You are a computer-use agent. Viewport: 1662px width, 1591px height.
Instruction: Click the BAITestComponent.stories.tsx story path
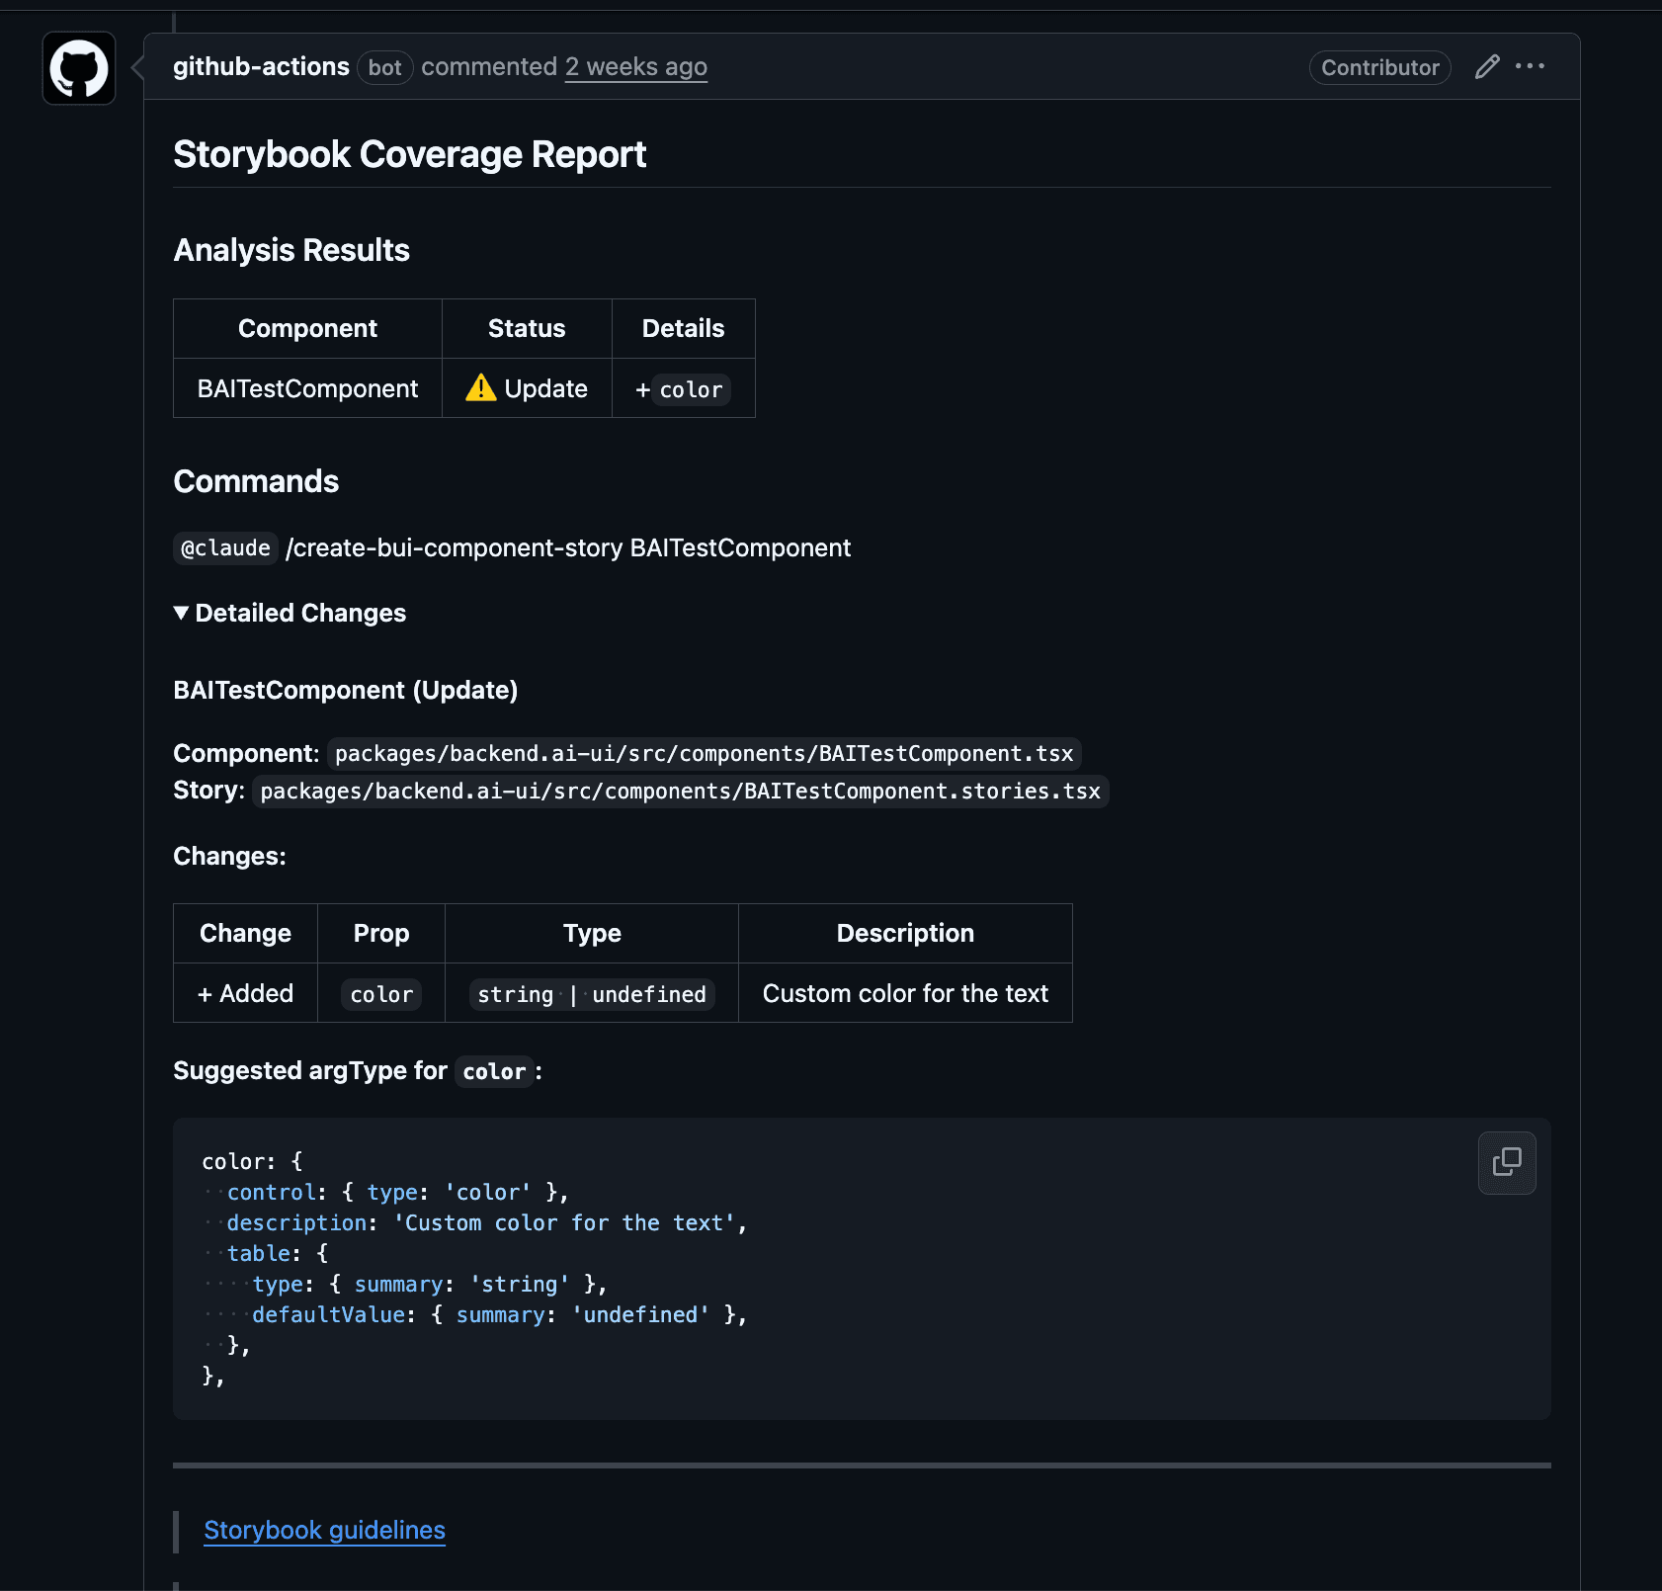tap(680, 792)
